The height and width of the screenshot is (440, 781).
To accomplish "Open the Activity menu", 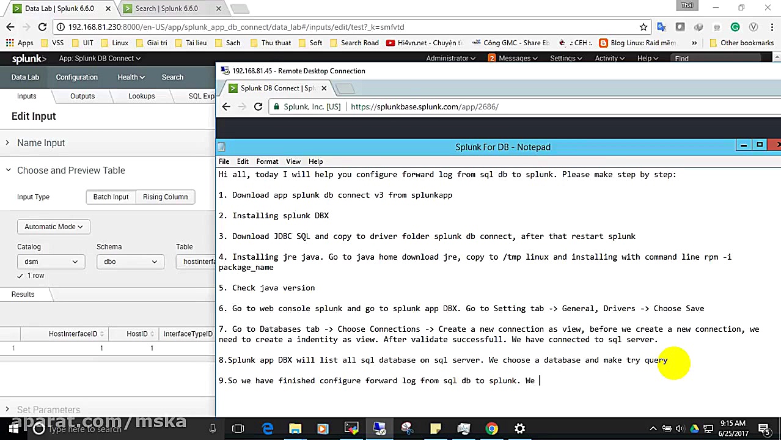I will tap(610, 58).
